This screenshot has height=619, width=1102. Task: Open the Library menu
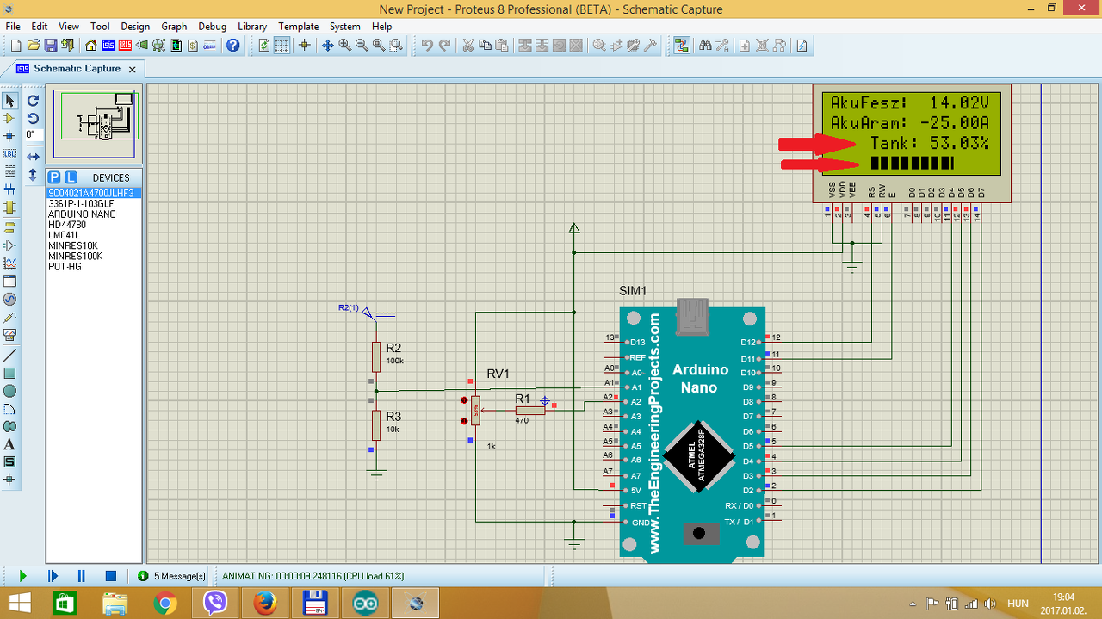point(252,27)
